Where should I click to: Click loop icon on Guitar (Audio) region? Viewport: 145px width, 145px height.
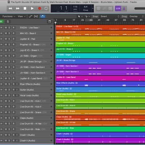(x=71, y=88)
